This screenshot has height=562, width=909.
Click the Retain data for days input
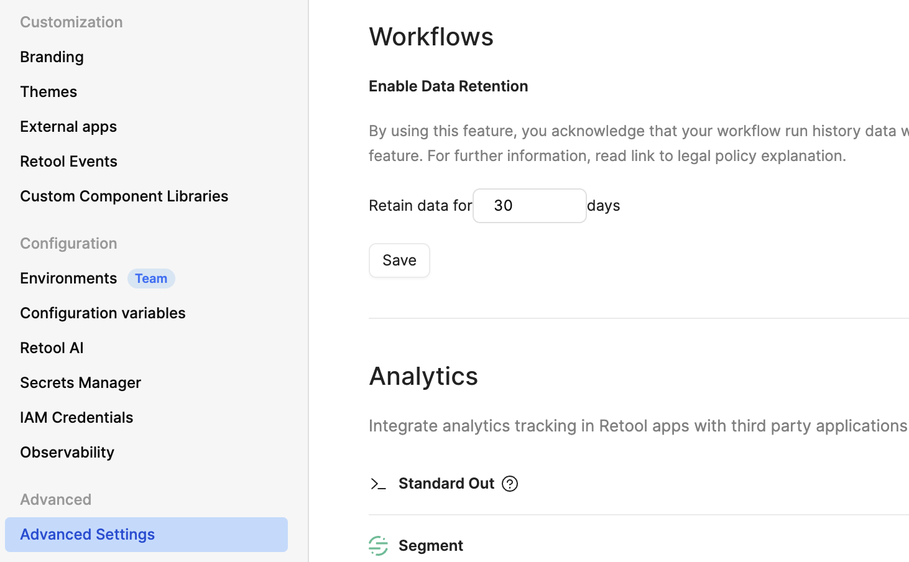(x=530, y=206)
